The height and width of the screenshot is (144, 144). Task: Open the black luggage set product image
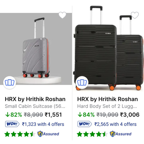coord(108,48)
